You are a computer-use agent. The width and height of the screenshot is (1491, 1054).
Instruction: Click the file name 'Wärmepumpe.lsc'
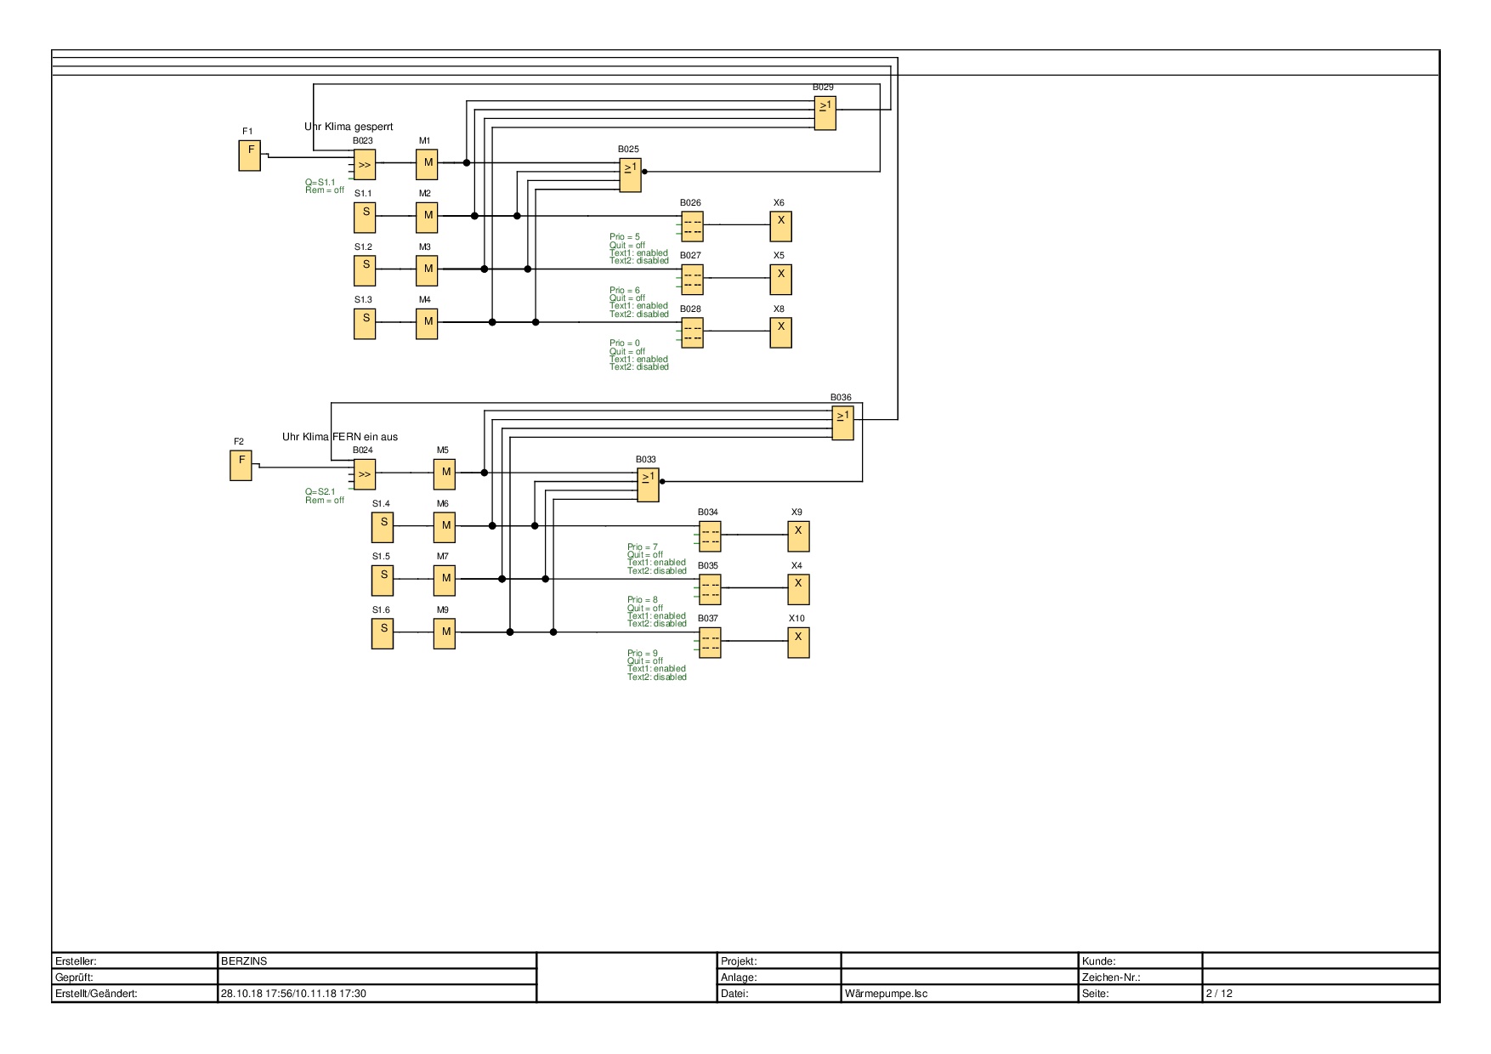point(887,994)
